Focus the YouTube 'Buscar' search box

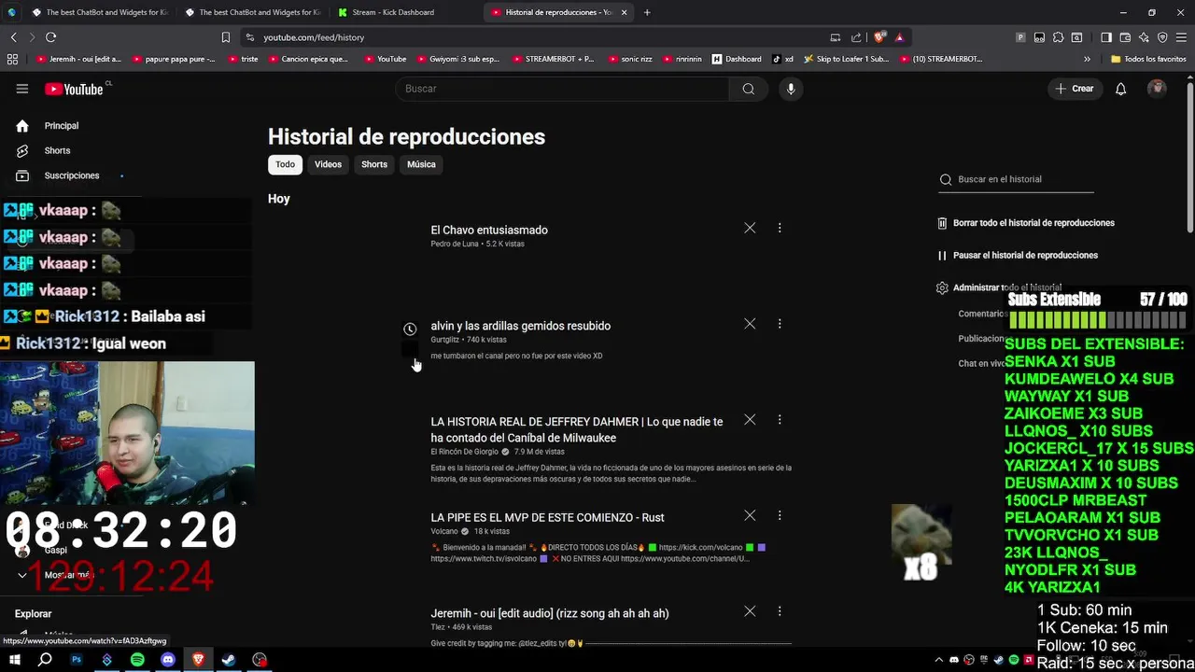click(563, 89)
